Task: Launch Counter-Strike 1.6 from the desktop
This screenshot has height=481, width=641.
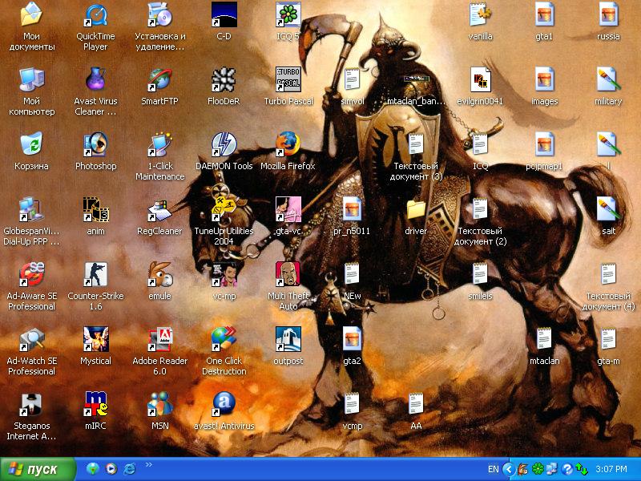Action: click(95, 275)
